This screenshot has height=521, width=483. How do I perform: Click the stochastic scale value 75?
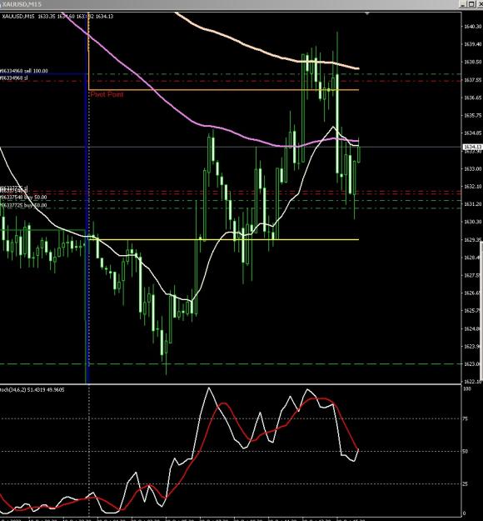(466, 419)
